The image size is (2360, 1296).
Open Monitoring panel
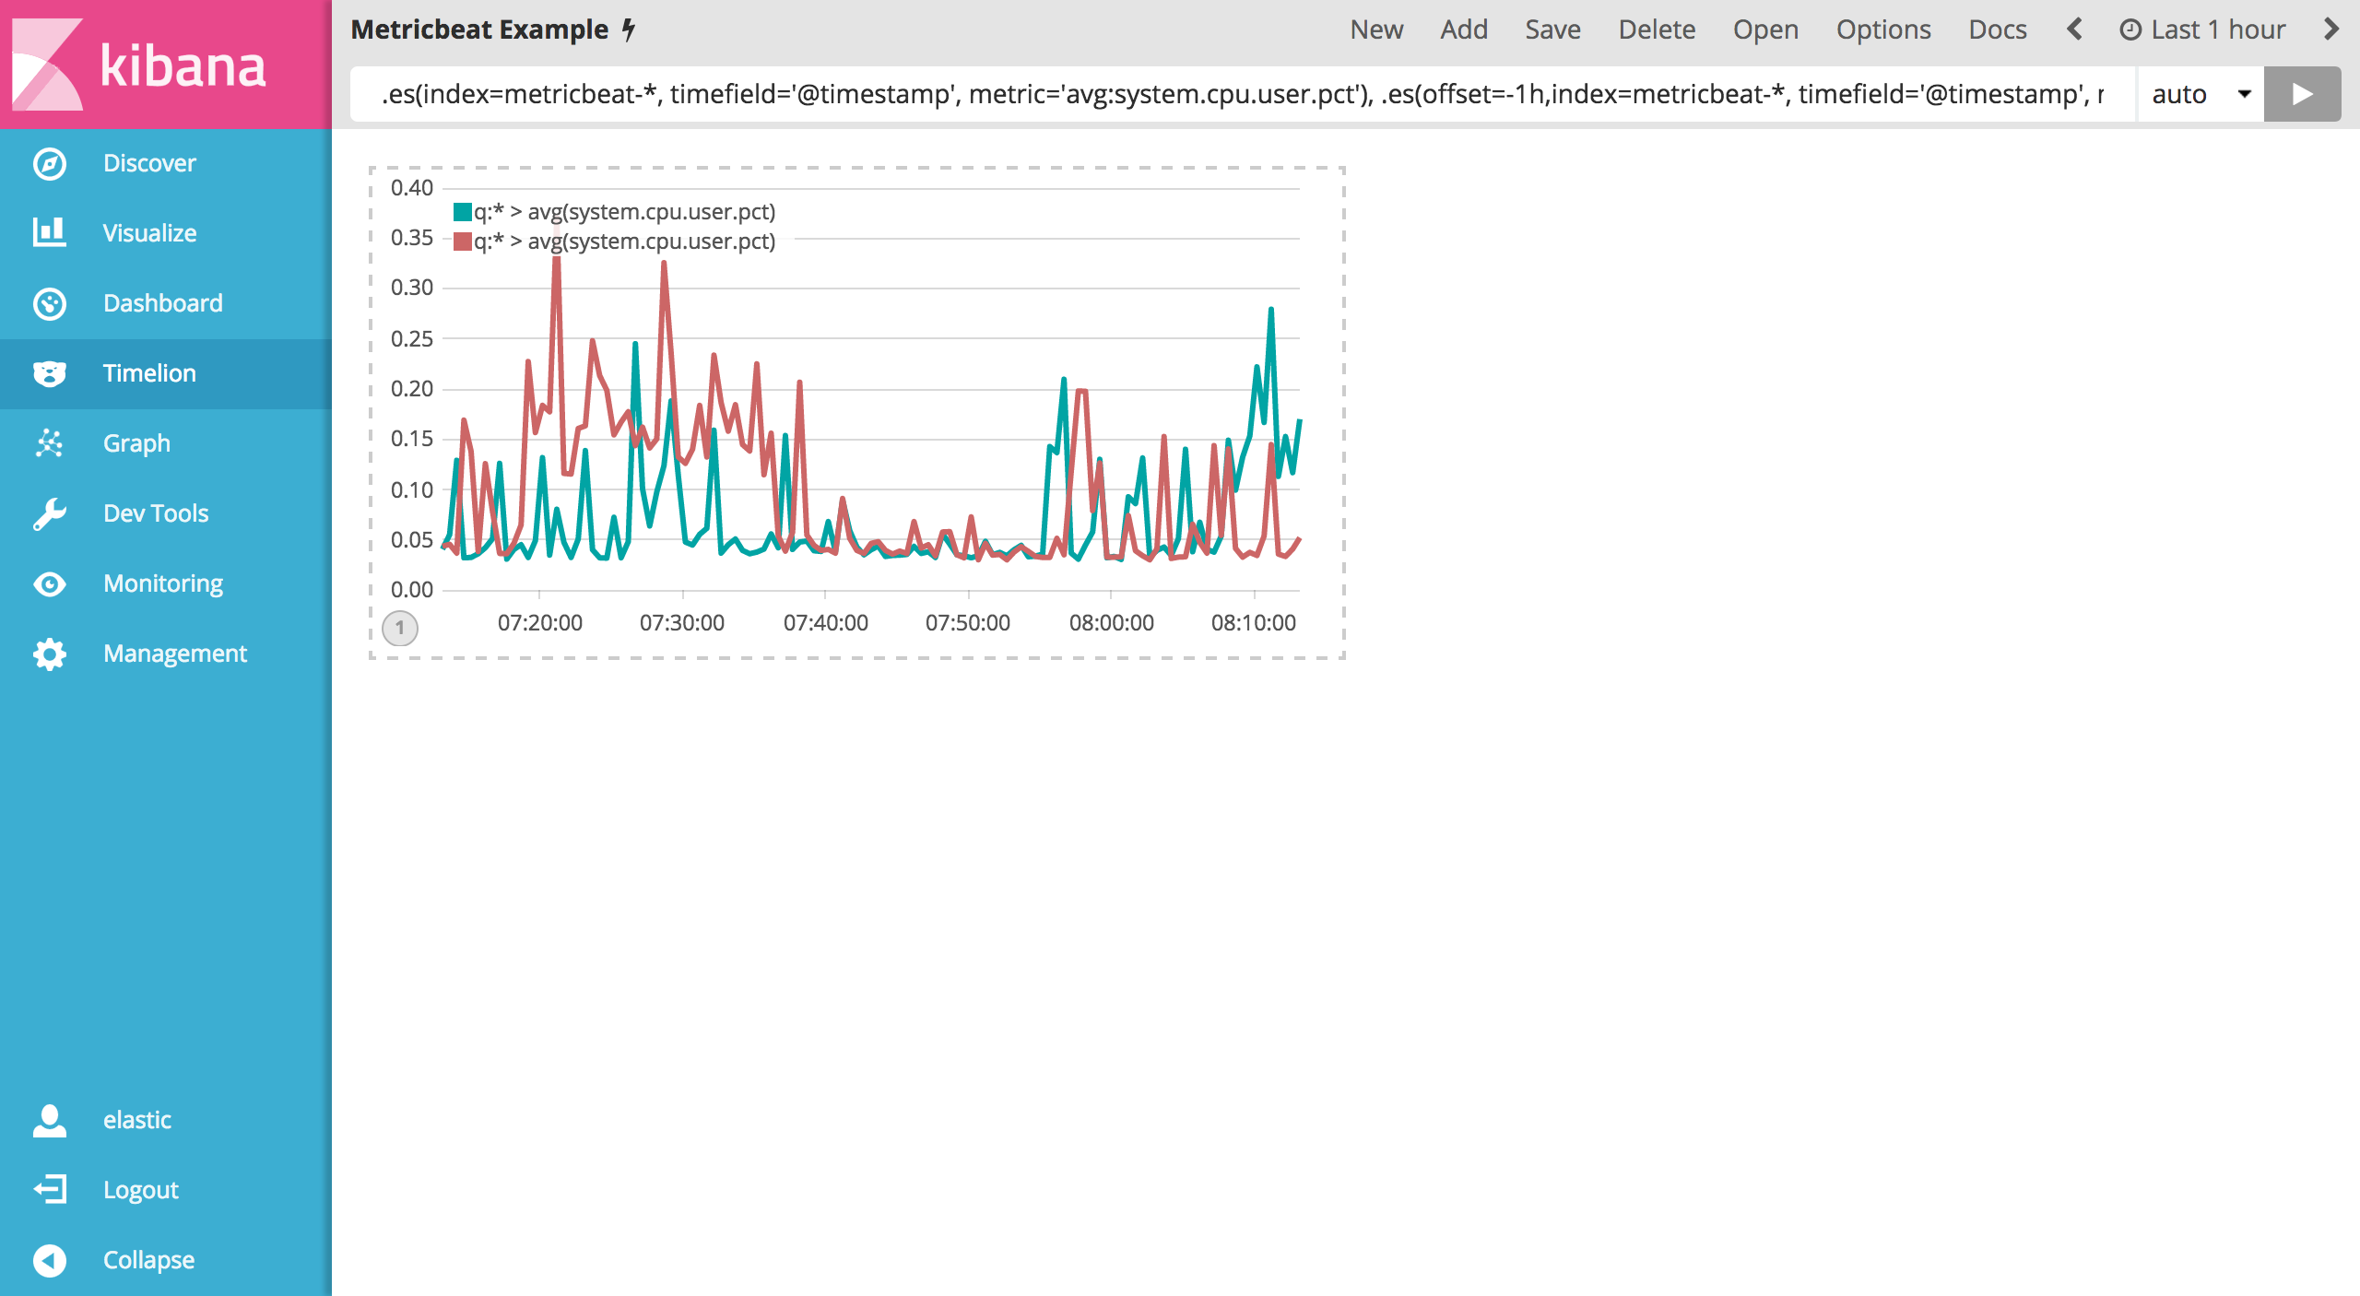click(x=164, y=583)
